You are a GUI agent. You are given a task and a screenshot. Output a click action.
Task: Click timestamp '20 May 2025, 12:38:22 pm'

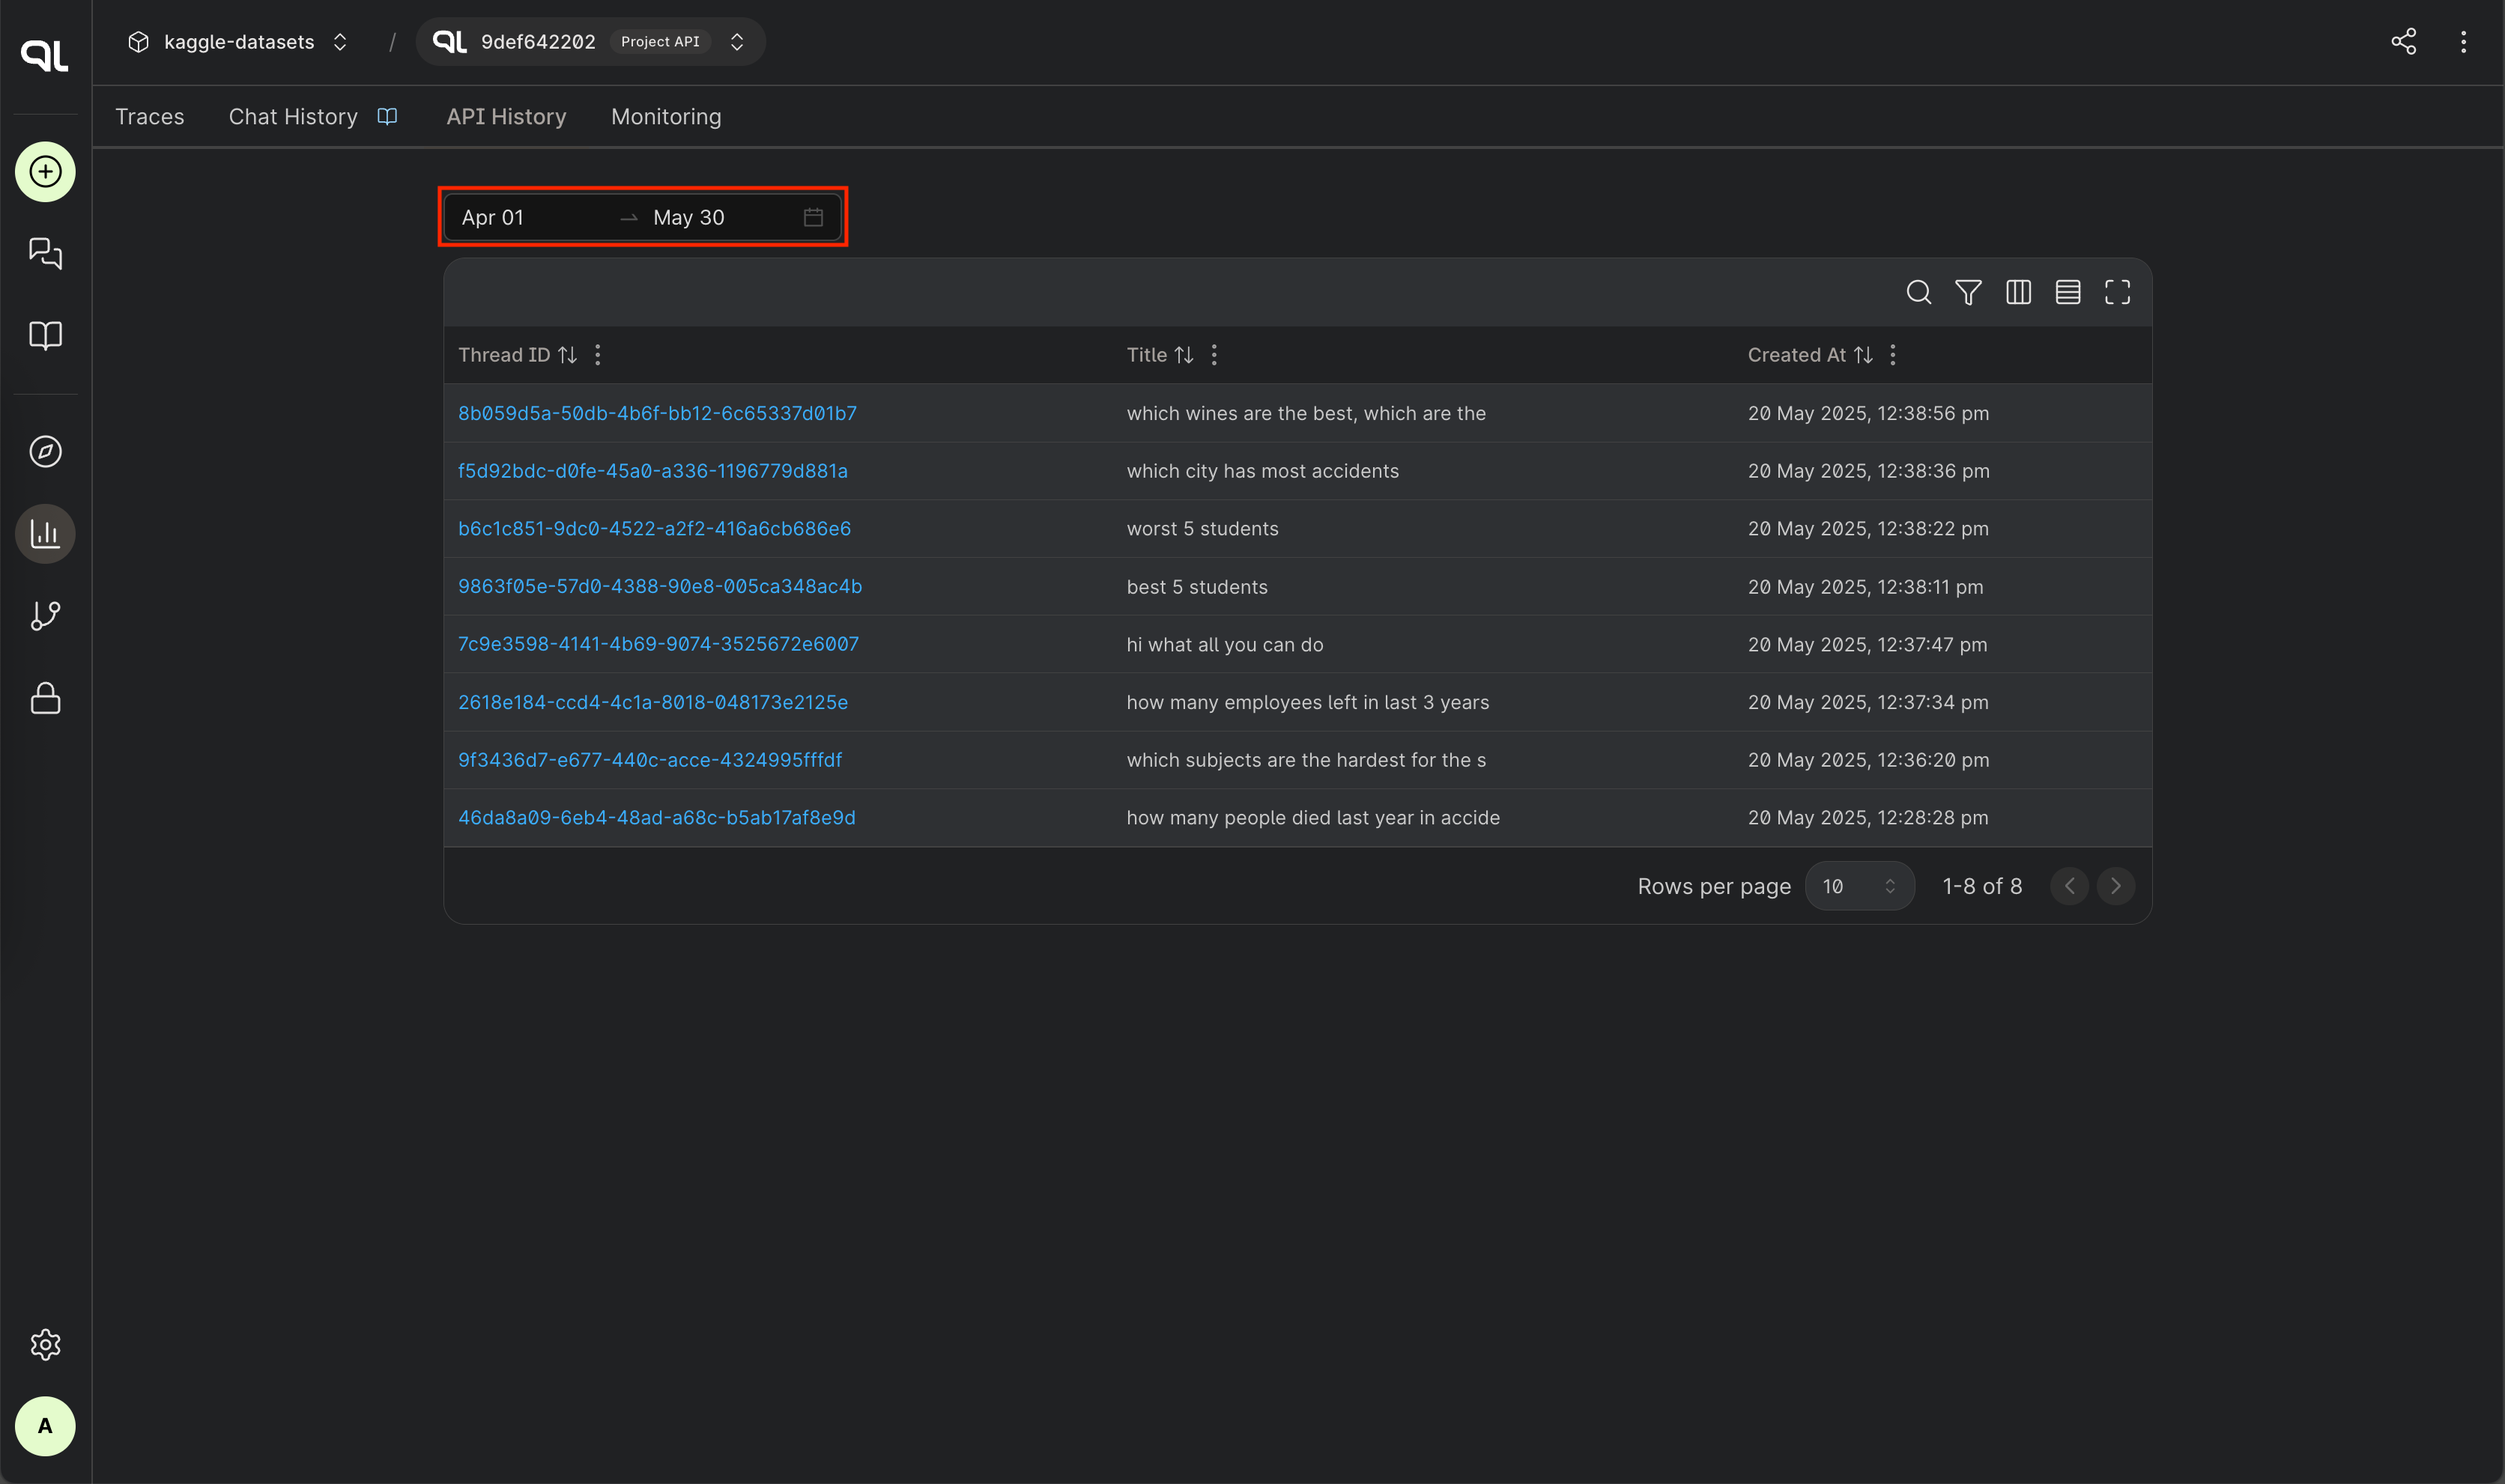tap(1869, 528)
